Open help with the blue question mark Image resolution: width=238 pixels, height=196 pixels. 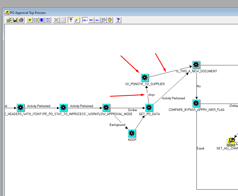pyautogui.click(x=118, y=20)
